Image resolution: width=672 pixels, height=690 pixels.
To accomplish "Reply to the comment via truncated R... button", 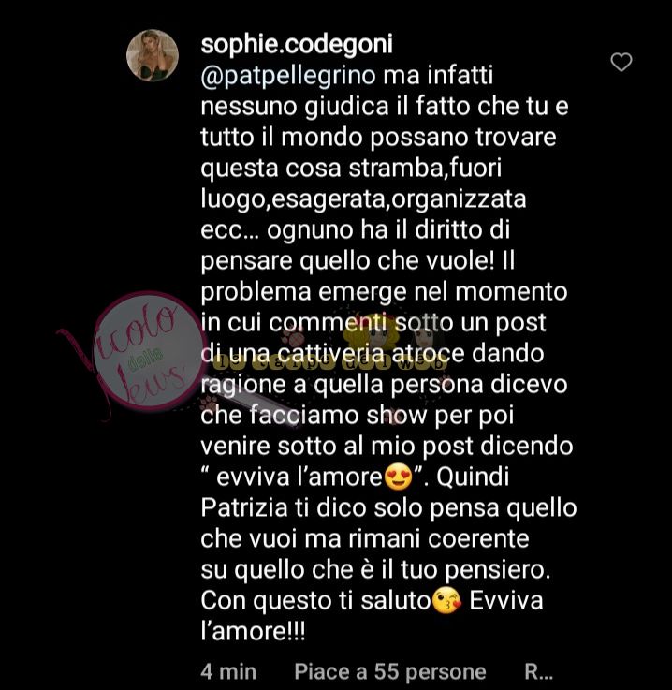I will (x=539, y=671).
